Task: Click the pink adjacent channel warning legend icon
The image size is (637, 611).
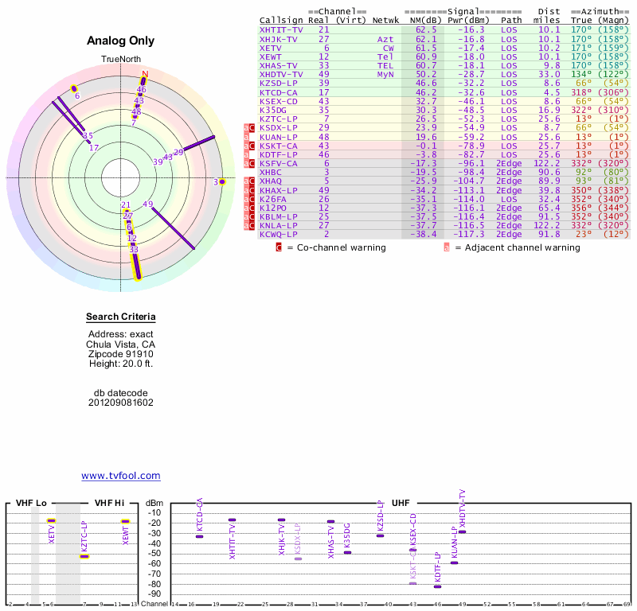Action: click(447, 247)
